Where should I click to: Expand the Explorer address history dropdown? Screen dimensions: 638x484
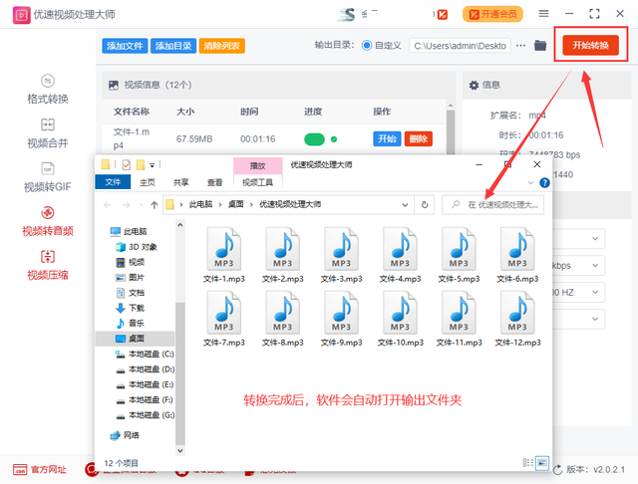405,205
